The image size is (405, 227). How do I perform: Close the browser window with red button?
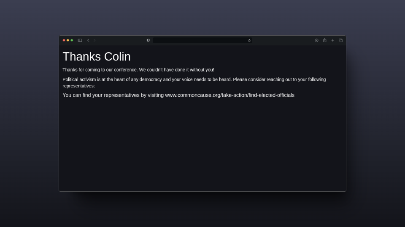pos(64,40)
